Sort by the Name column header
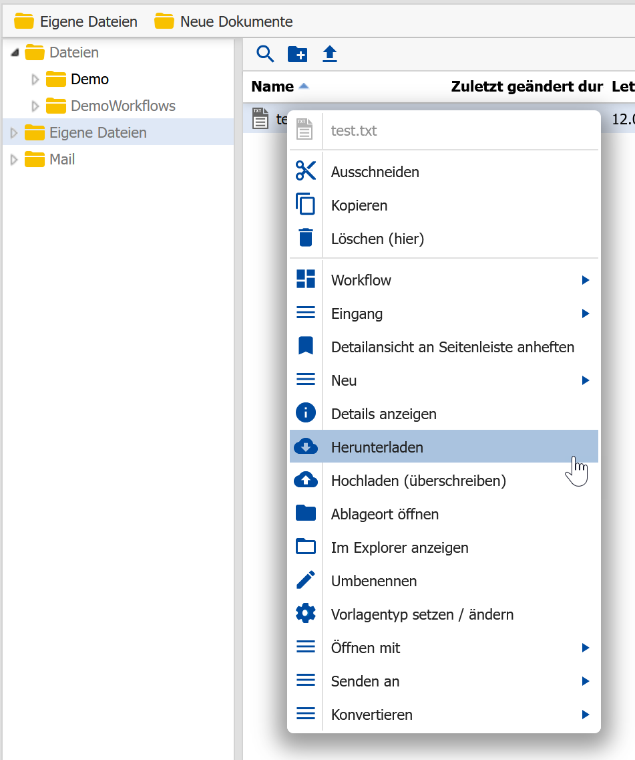635x760 pixels. point(272,86)
